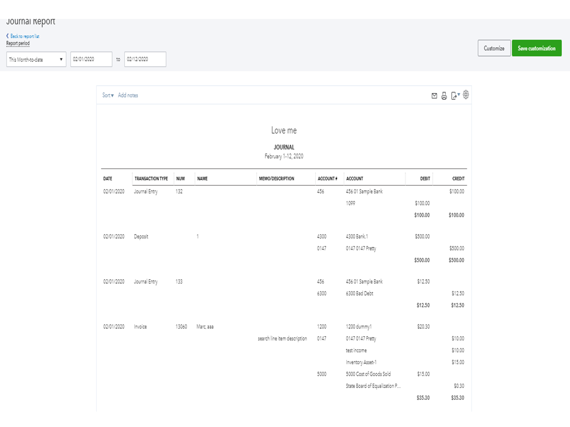This screenshot has width=570, height=427.
Task: Open the Back to report list link
Action: [x=25, y=36]
